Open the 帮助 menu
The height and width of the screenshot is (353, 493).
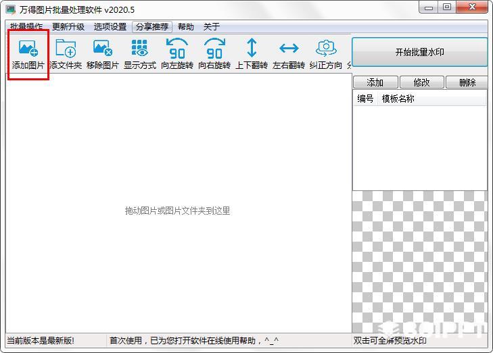pyautogui.click(x=186, y=27)
